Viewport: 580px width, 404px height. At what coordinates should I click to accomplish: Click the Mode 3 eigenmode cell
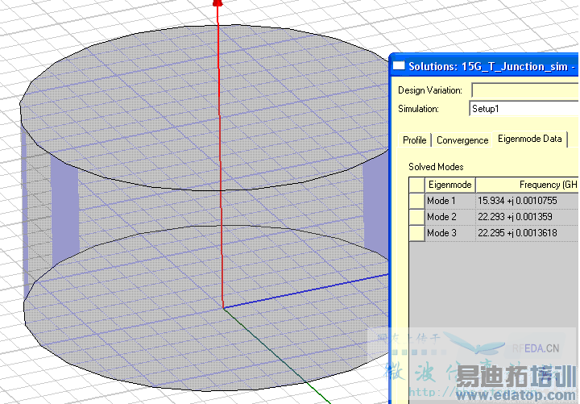click(x=449, y=233)
